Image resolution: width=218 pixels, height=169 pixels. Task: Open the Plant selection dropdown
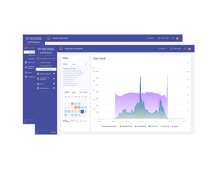pos(79,64)
